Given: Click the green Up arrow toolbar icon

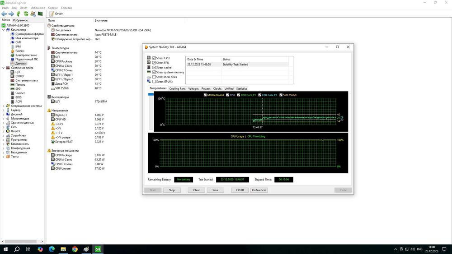Looking at the screenshot, I should (19, 14).
